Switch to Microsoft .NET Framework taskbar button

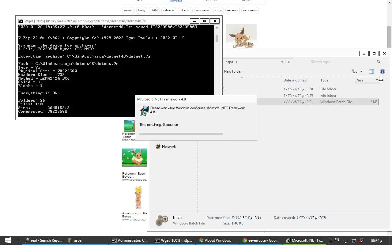coord(304,240)
